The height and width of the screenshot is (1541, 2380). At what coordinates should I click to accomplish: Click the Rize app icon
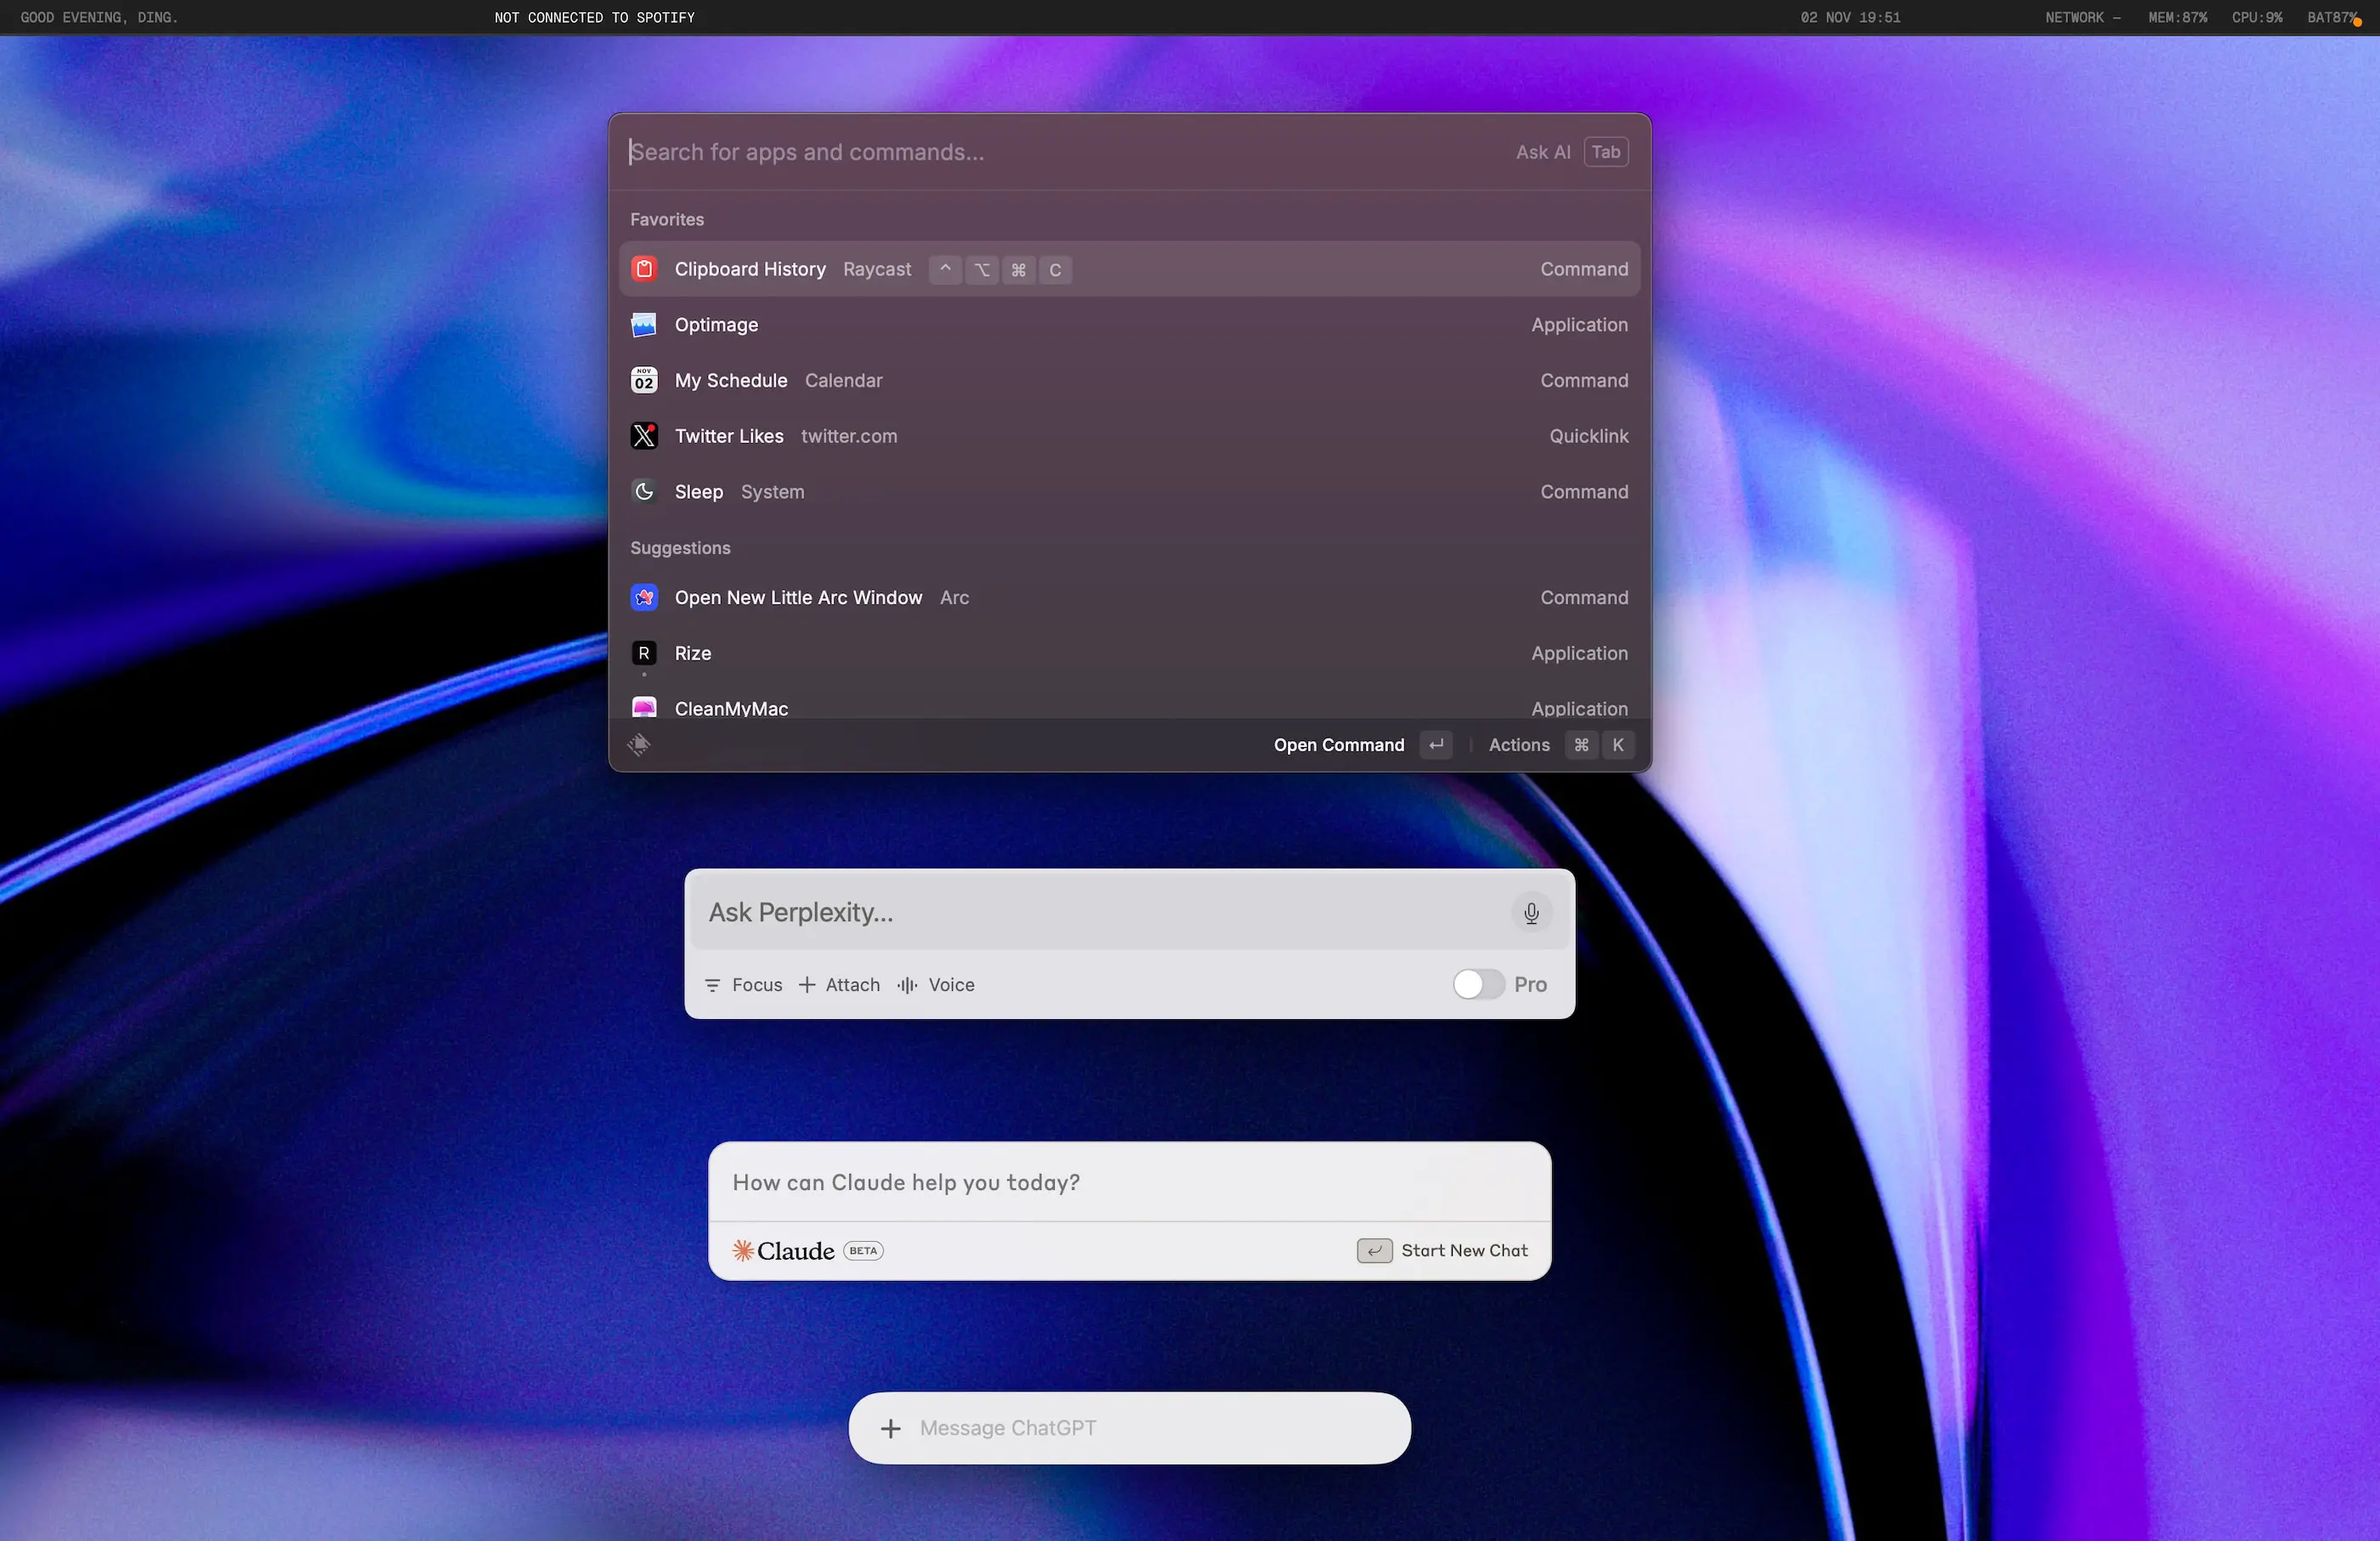coord(644,653)
